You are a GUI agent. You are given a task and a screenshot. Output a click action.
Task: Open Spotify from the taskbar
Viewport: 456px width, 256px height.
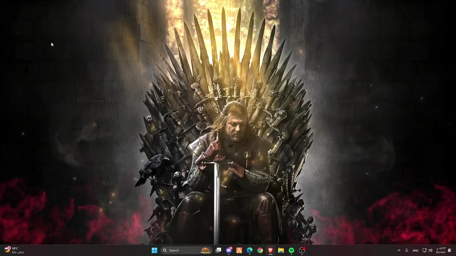point(291,250)
